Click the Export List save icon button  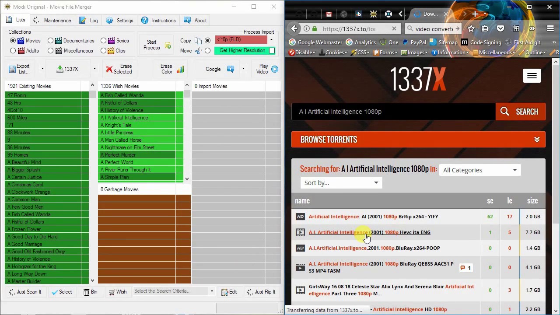[x=20, y=69]
